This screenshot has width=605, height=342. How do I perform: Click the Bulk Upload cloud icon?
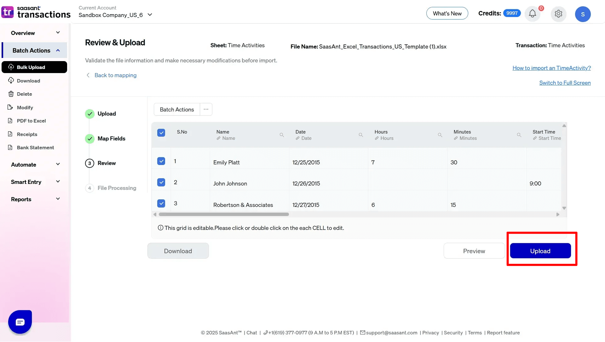11,67
